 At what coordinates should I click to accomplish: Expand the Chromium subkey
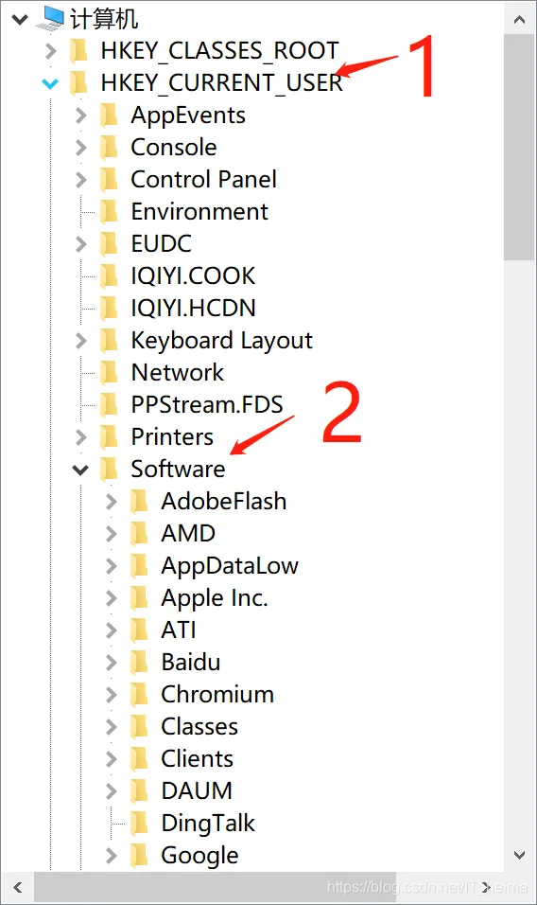112,694
